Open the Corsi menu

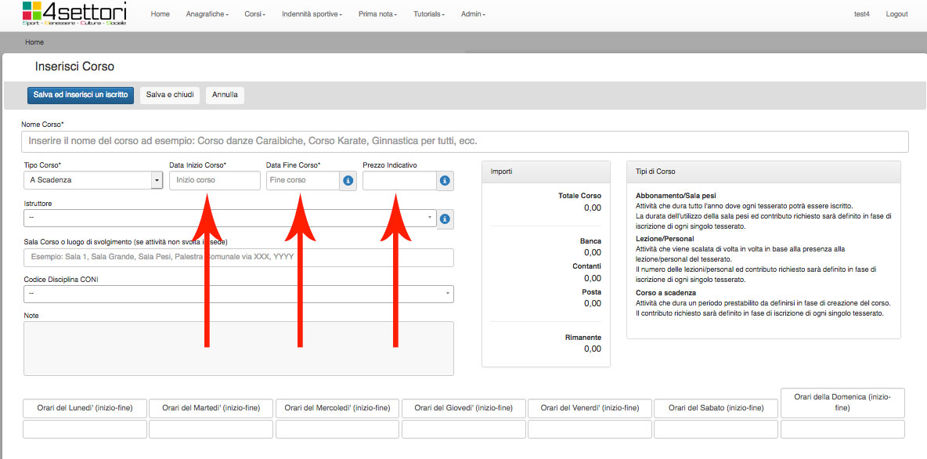click(255, 14)
